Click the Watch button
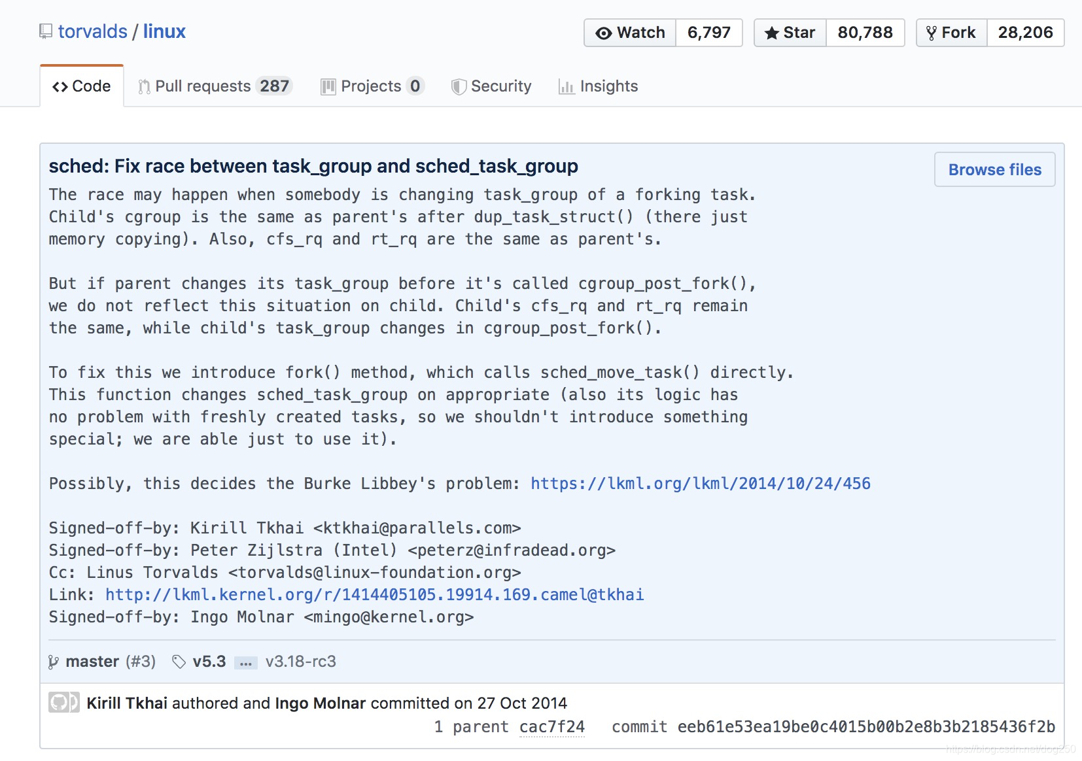This screenshot has height=761, width=1082. (x=630, y=33)
